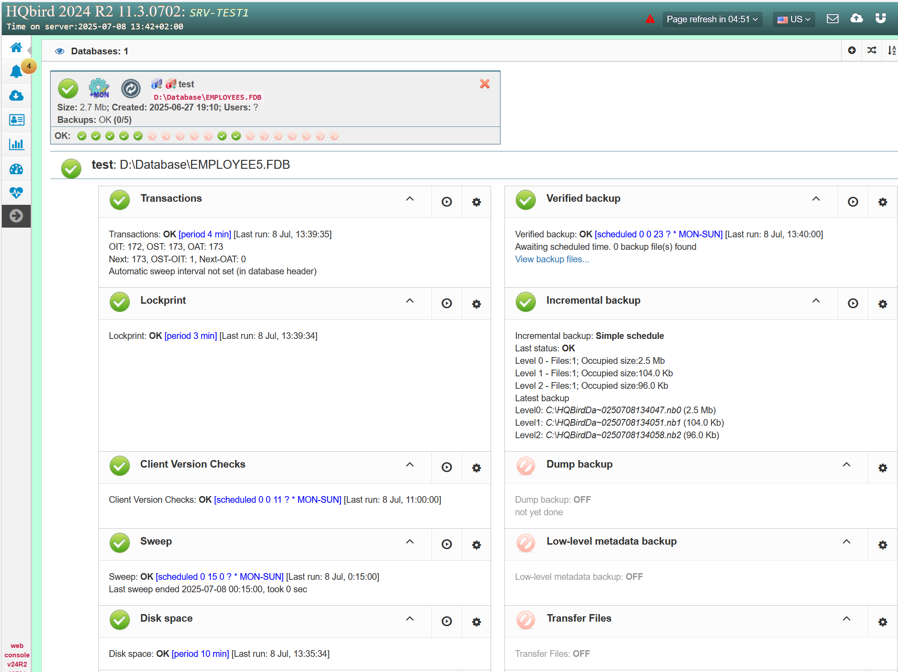This screenshot has width=898, height=672.
Task: Open the View backup files link
Action: pyautogui.click(x=552, y=259)
